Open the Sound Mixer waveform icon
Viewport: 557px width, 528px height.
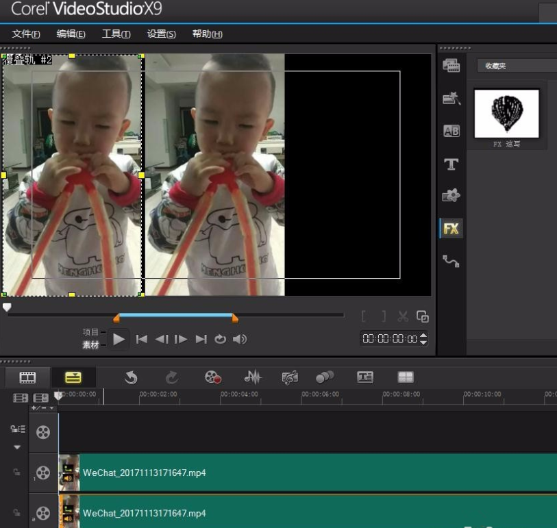pos(253,377)
